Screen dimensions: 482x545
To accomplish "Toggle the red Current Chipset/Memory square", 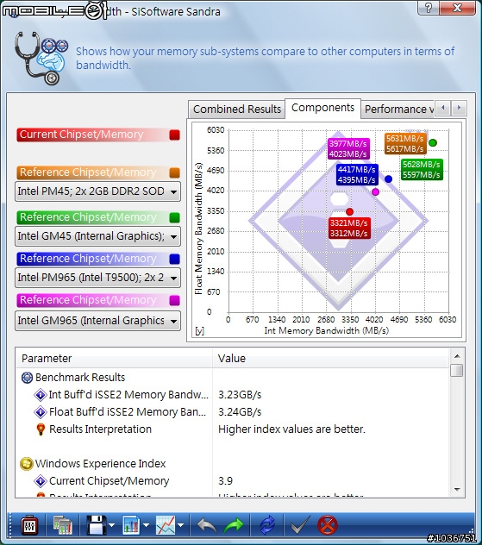I will click(x=174, y=135).
